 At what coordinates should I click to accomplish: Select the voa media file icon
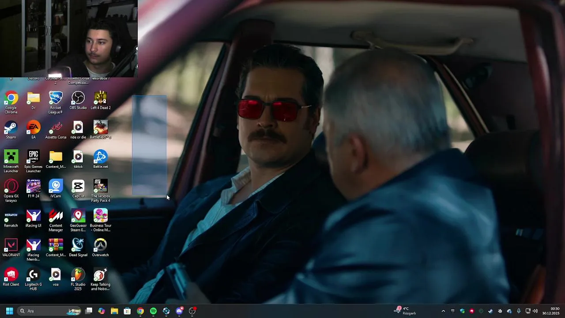(x=56, y=277)
